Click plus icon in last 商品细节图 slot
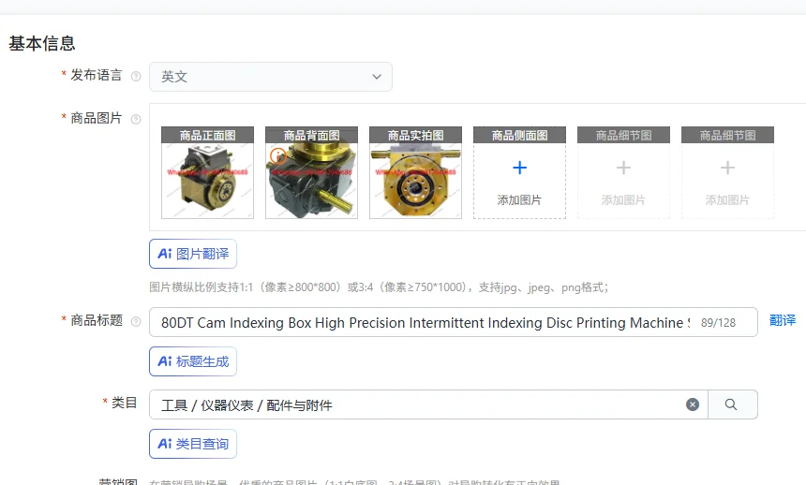 click(x=727, y=168)
